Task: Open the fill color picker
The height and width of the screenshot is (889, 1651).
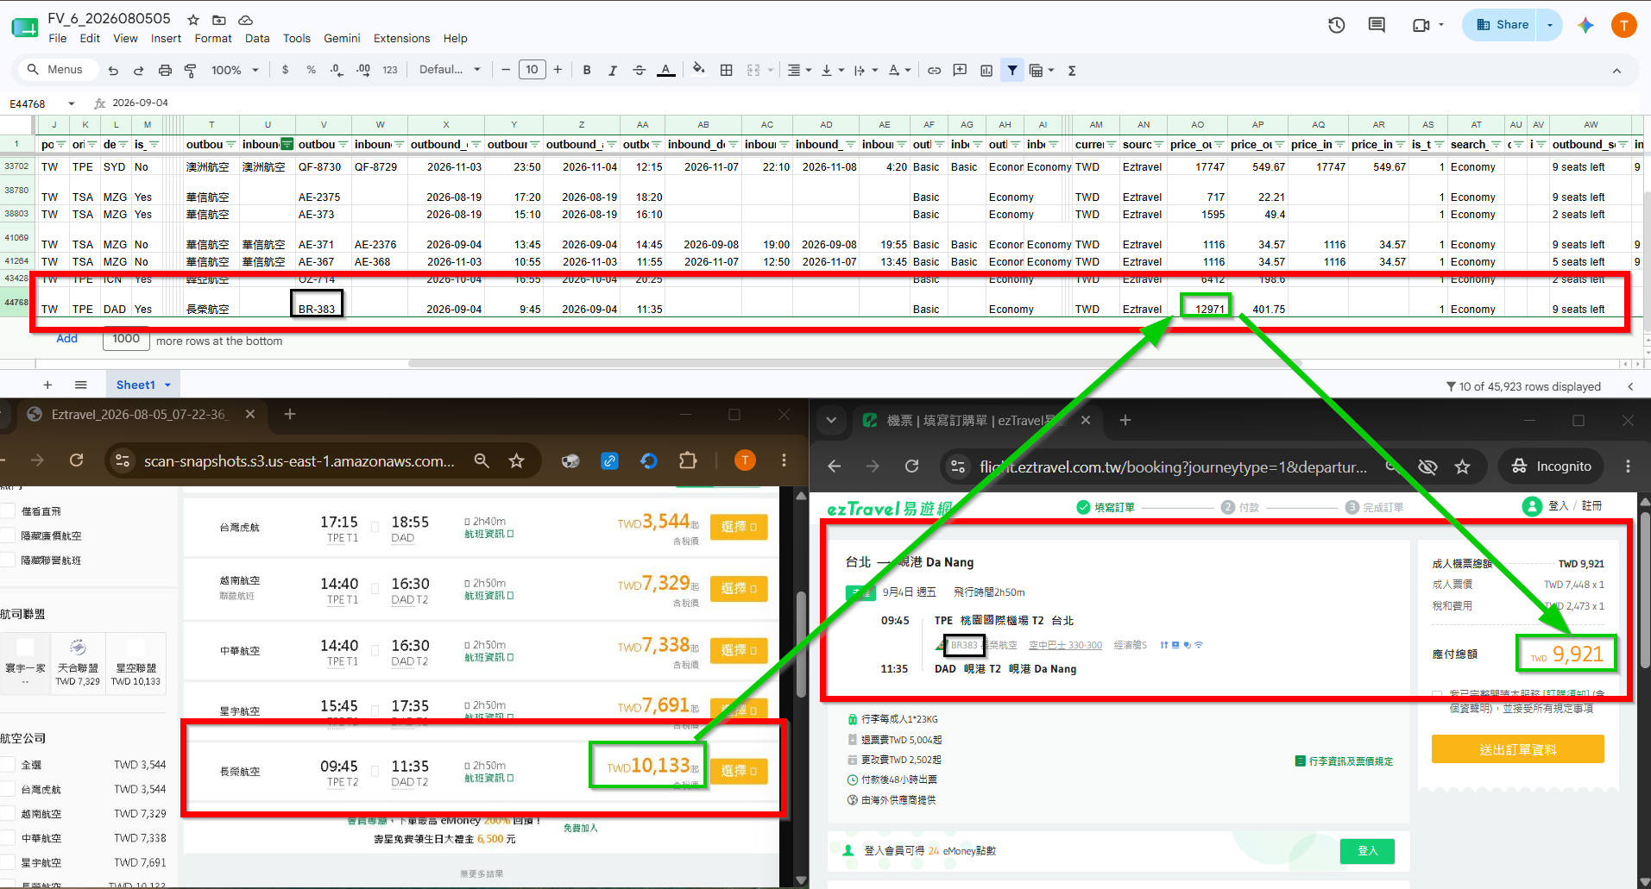Action: [x=699, y=70]
